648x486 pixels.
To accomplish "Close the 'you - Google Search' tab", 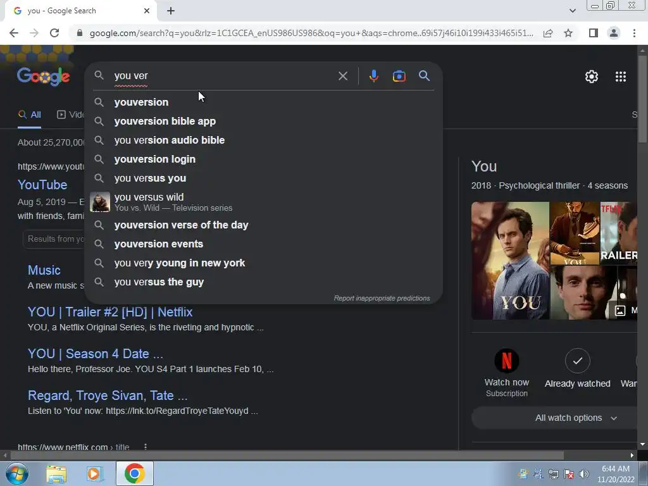I will 147,11.
